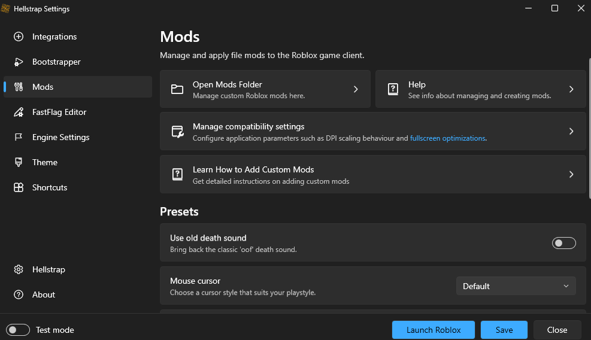Screen dimensions: 591x340
Task: Click the Learn How to Add Custom Mods icon
Action: pos(177,174)
